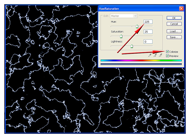The image size is (190, 138).
Task: Click the Save... button
Action: (174, 37)
